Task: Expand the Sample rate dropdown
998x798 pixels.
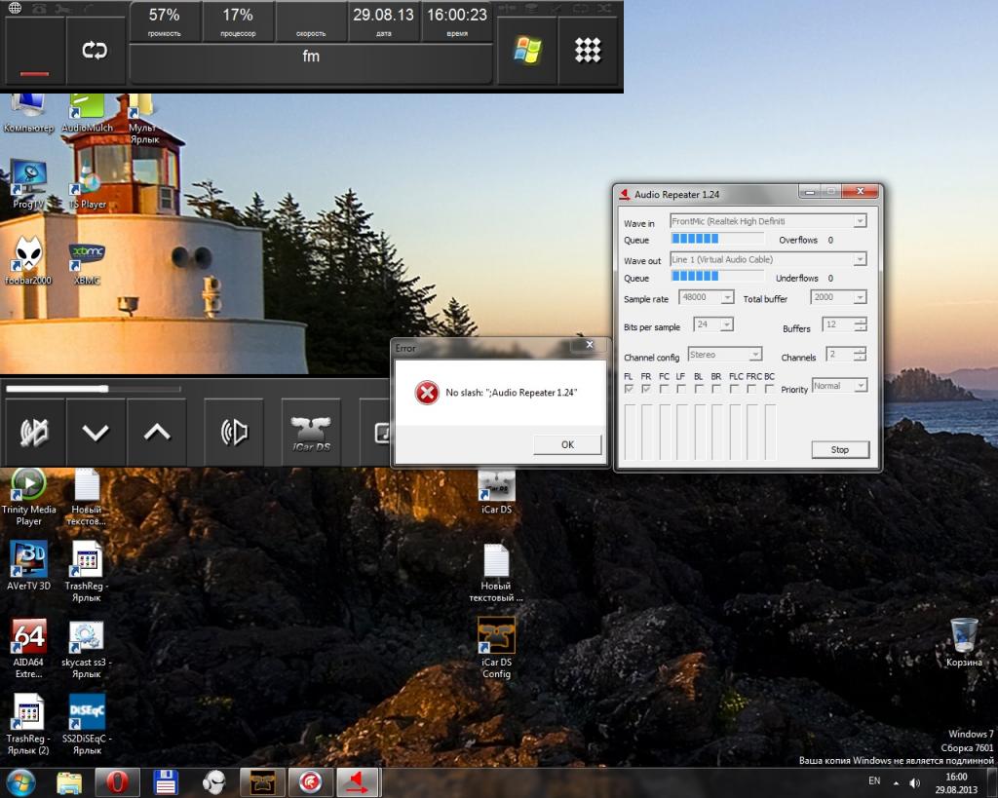Action: pyautogui.click(x=726, y=297)
